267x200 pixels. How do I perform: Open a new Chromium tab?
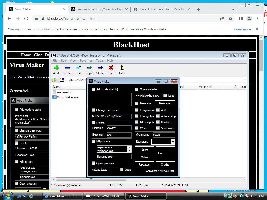pyautogui.click(x=198, y=9)
